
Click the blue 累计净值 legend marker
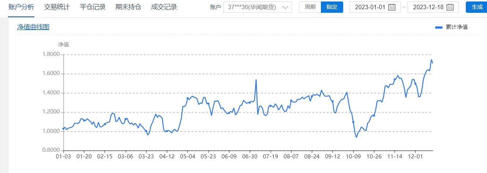click(439, 27)
